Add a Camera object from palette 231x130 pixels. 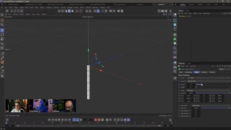(175, 67)
